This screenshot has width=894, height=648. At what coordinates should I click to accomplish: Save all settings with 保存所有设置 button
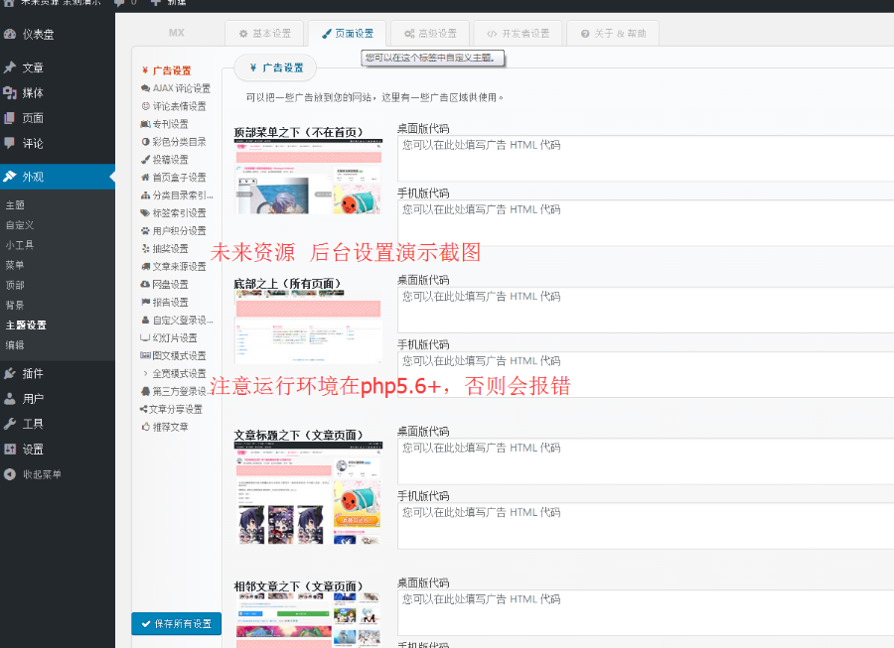click(176, 624)
